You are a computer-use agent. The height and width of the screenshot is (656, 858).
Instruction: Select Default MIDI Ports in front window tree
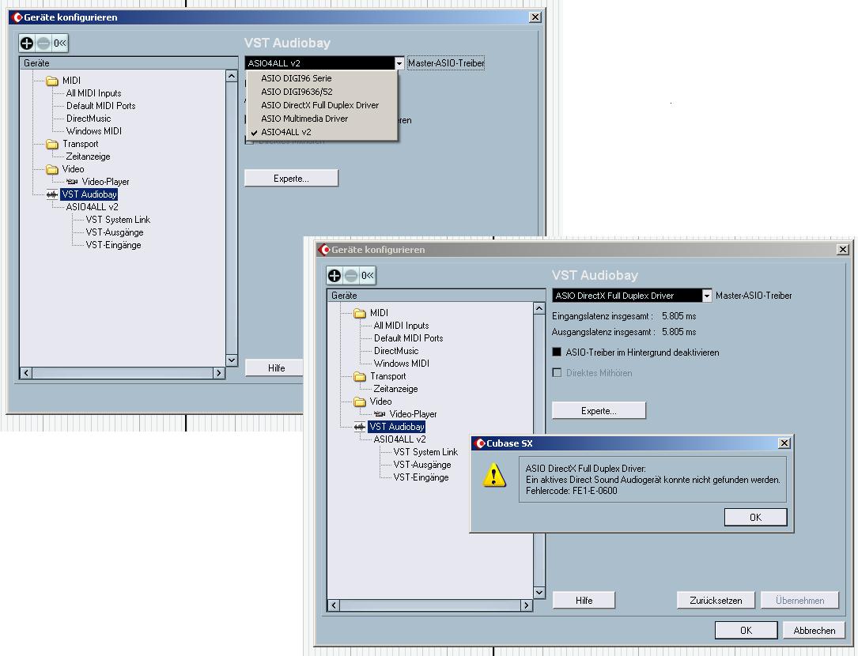click(x=408, y=338)
